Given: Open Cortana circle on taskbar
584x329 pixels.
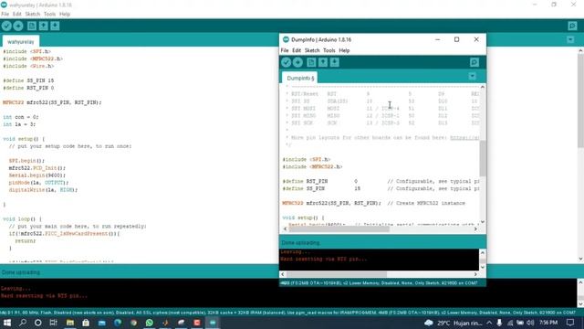Looking at the screenshot, I should click(x=37, y=323).
